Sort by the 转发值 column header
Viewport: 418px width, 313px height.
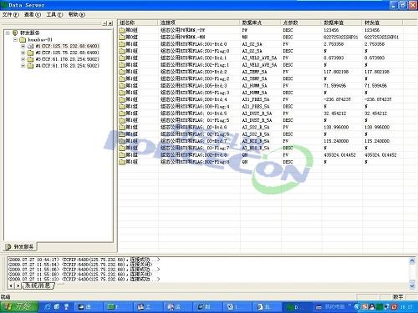pos(383,23)
